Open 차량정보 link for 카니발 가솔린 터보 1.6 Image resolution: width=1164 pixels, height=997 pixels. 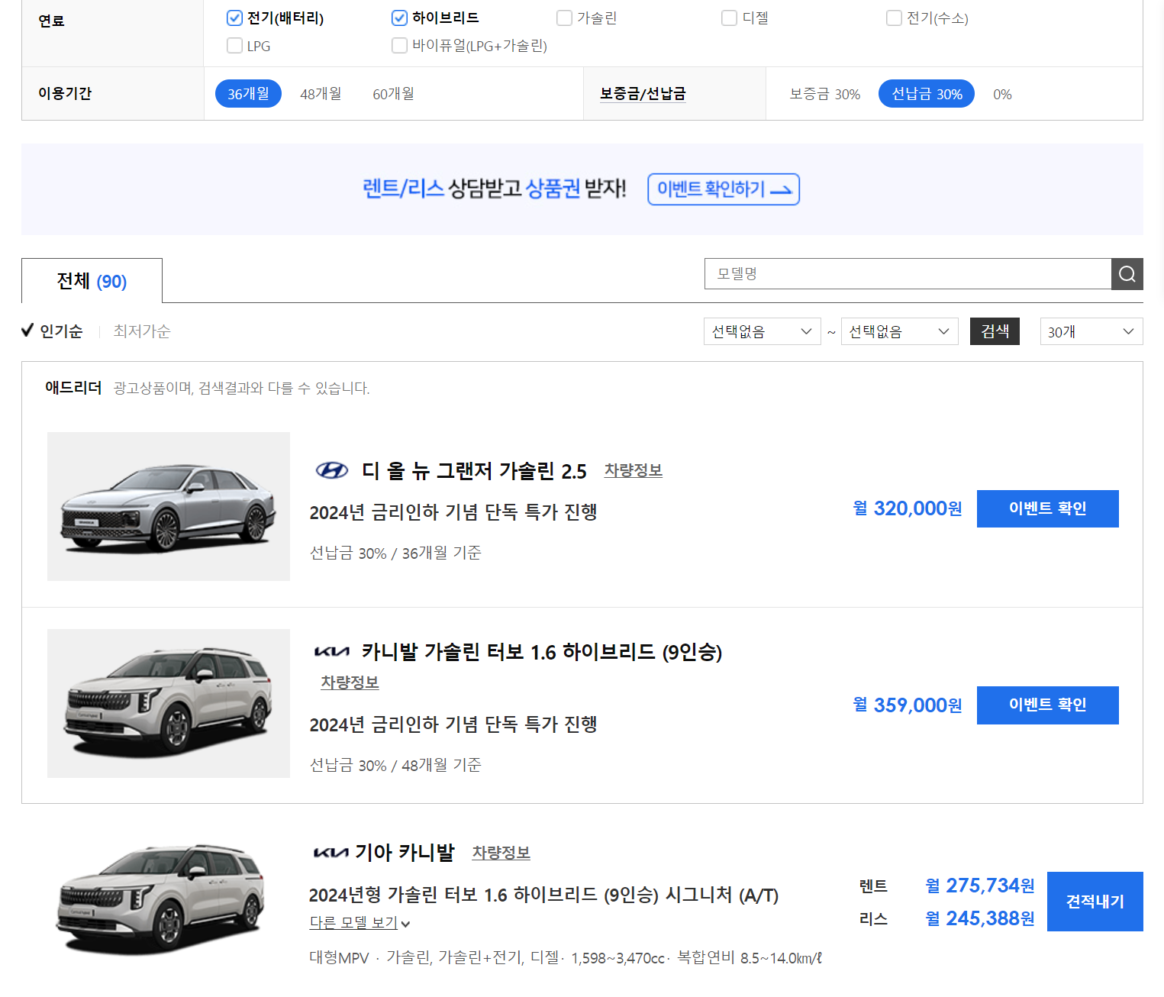click(350, 682)
